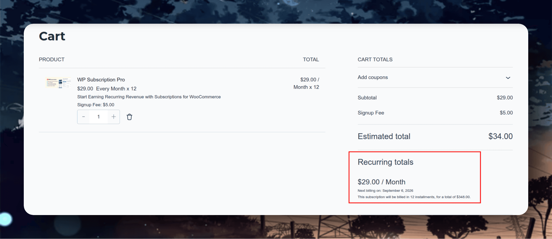
Task: Focus the quantity input field showing 1
Action: click(x=98, y=117)
